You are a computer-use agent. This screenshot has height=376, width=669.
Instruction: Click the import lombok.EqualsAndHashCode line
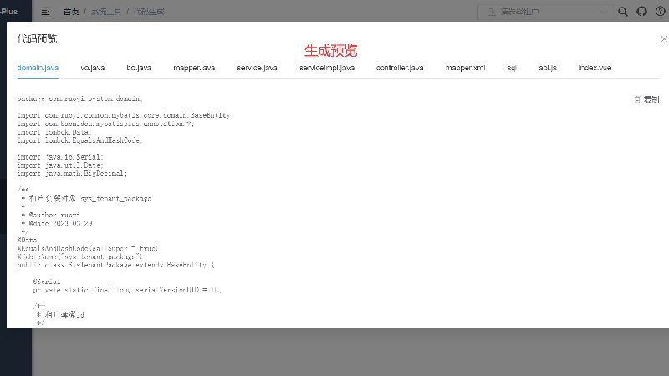pyautogui.click(x=79, y=140)
